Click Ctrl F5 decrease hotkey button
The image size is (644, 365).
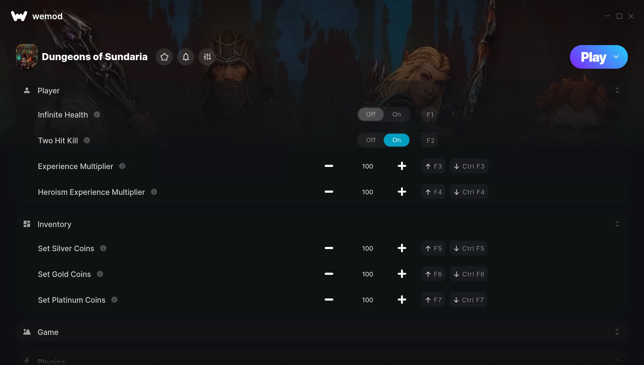tap(469, 248)
